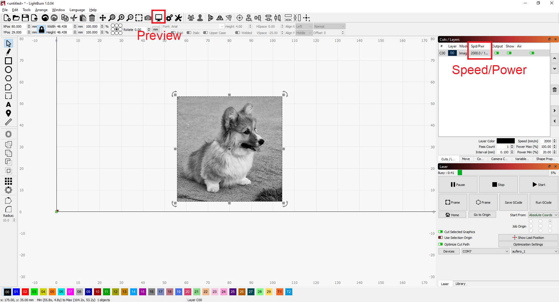The width and height of the screenshot is (559, 302).
Task: Pick the red 02 palette swatch
Action: tap(25, 292)
